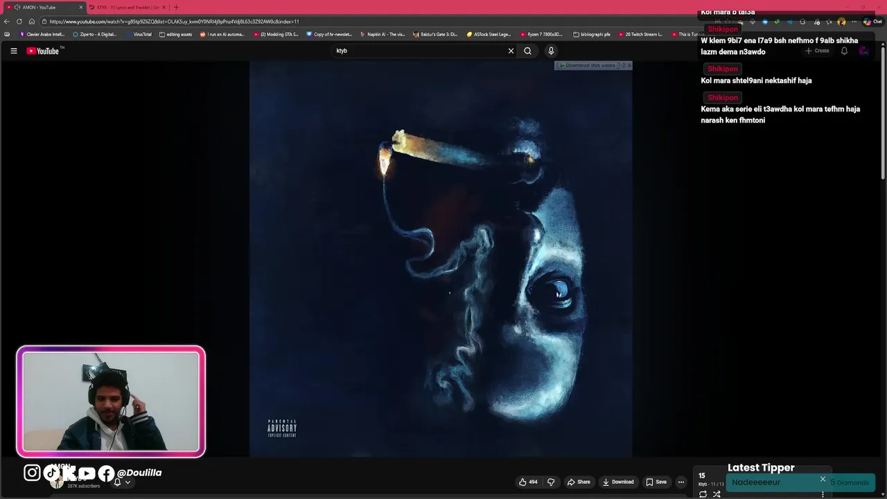Share the video
Viewport: 887px width, 499px height.
(579, 482)
